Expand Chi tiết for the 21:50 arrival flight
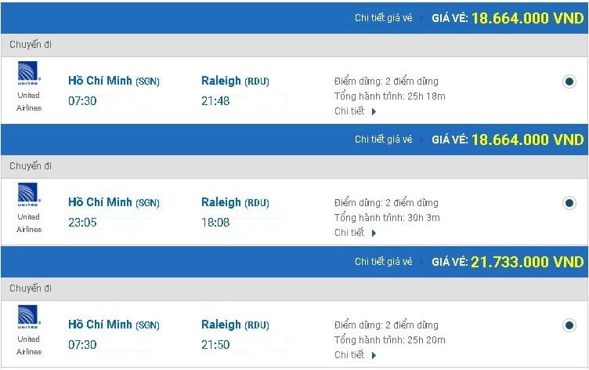Image resolution: width=589 pixels, height=370 pixels. click(x=355, y=355)
